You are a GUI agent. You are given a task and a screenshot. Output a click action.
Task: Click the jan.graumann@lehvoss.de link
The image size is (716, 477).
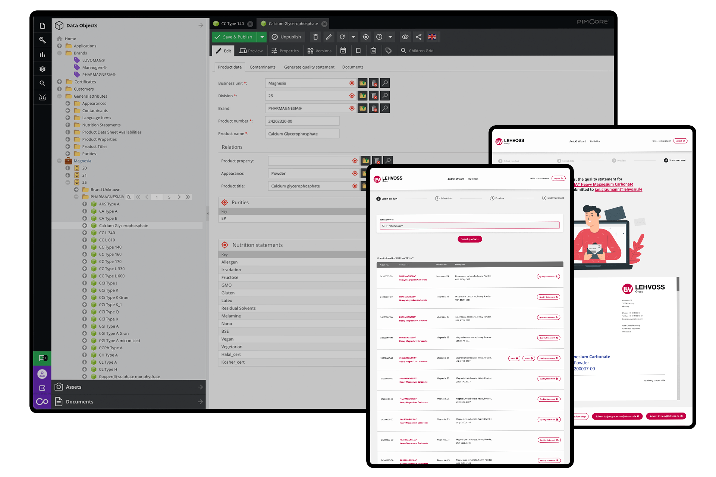618,189
